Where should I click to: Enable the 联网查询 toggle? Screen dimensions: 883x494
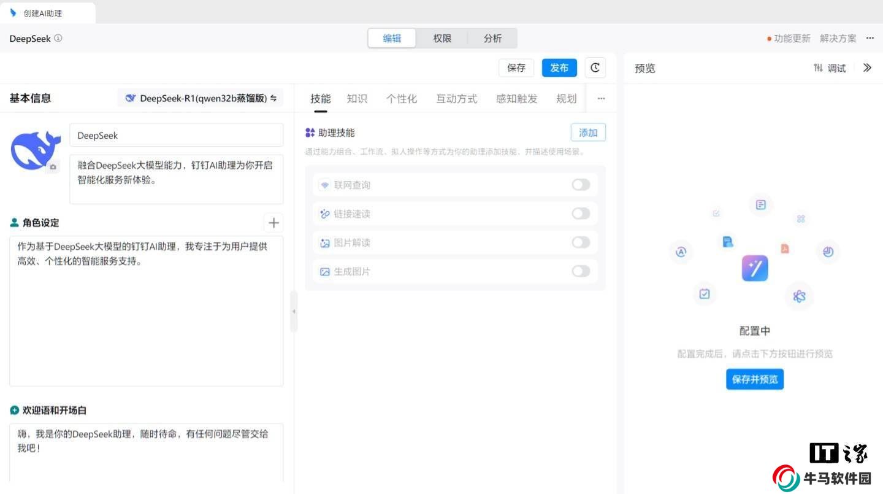(580, 185)
